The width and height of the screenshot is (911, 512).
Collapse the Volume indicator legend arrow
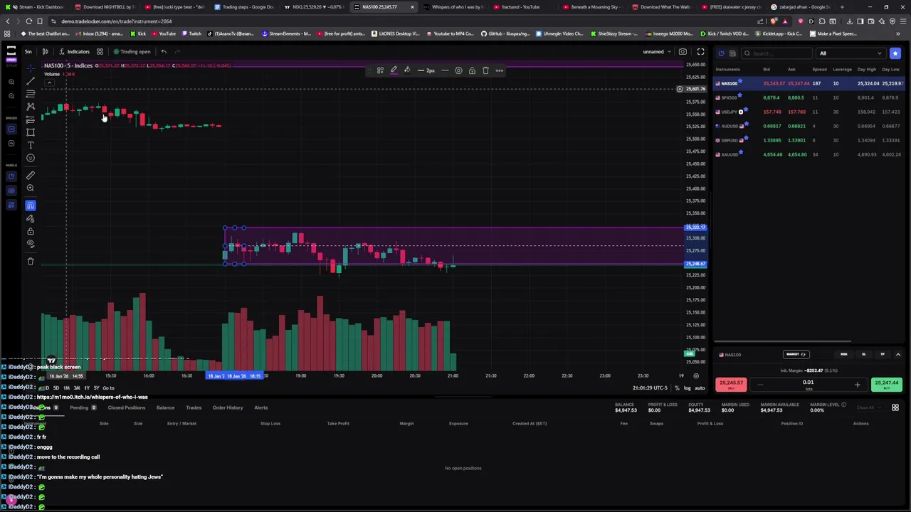point(49,82)
